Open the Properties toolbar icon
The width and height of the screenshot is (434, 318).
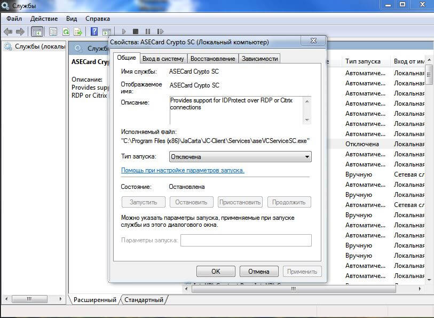click(x=53, y=31)
